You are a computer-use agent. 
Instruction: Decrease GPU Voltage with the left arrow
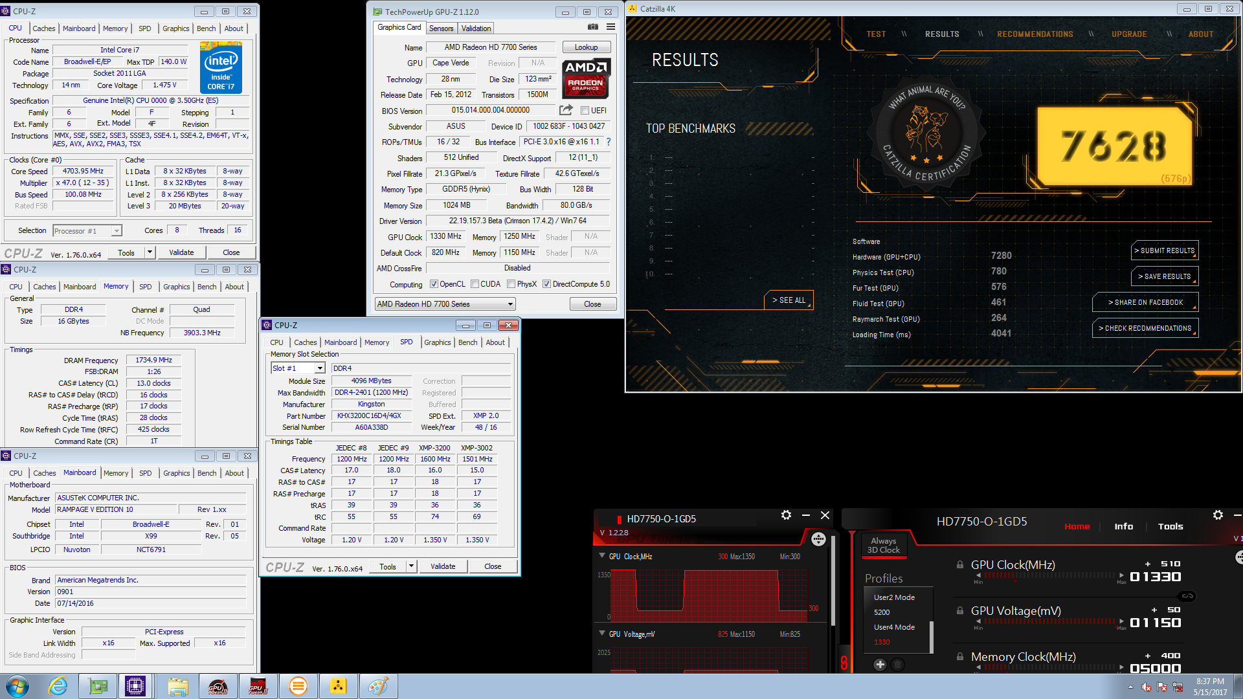pyautogui.click(x=978, y=621)
